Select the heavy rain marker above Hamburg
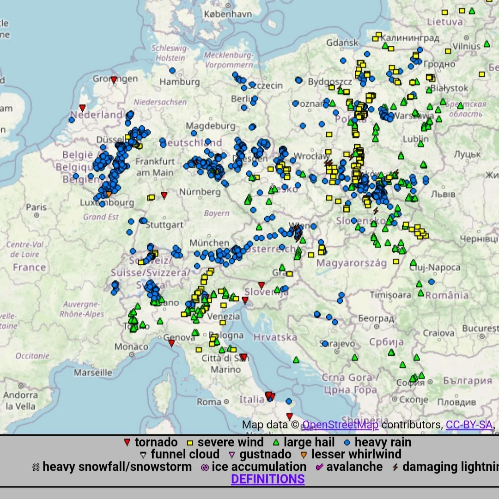Screen dimensions: 499x499 [172, 71]
